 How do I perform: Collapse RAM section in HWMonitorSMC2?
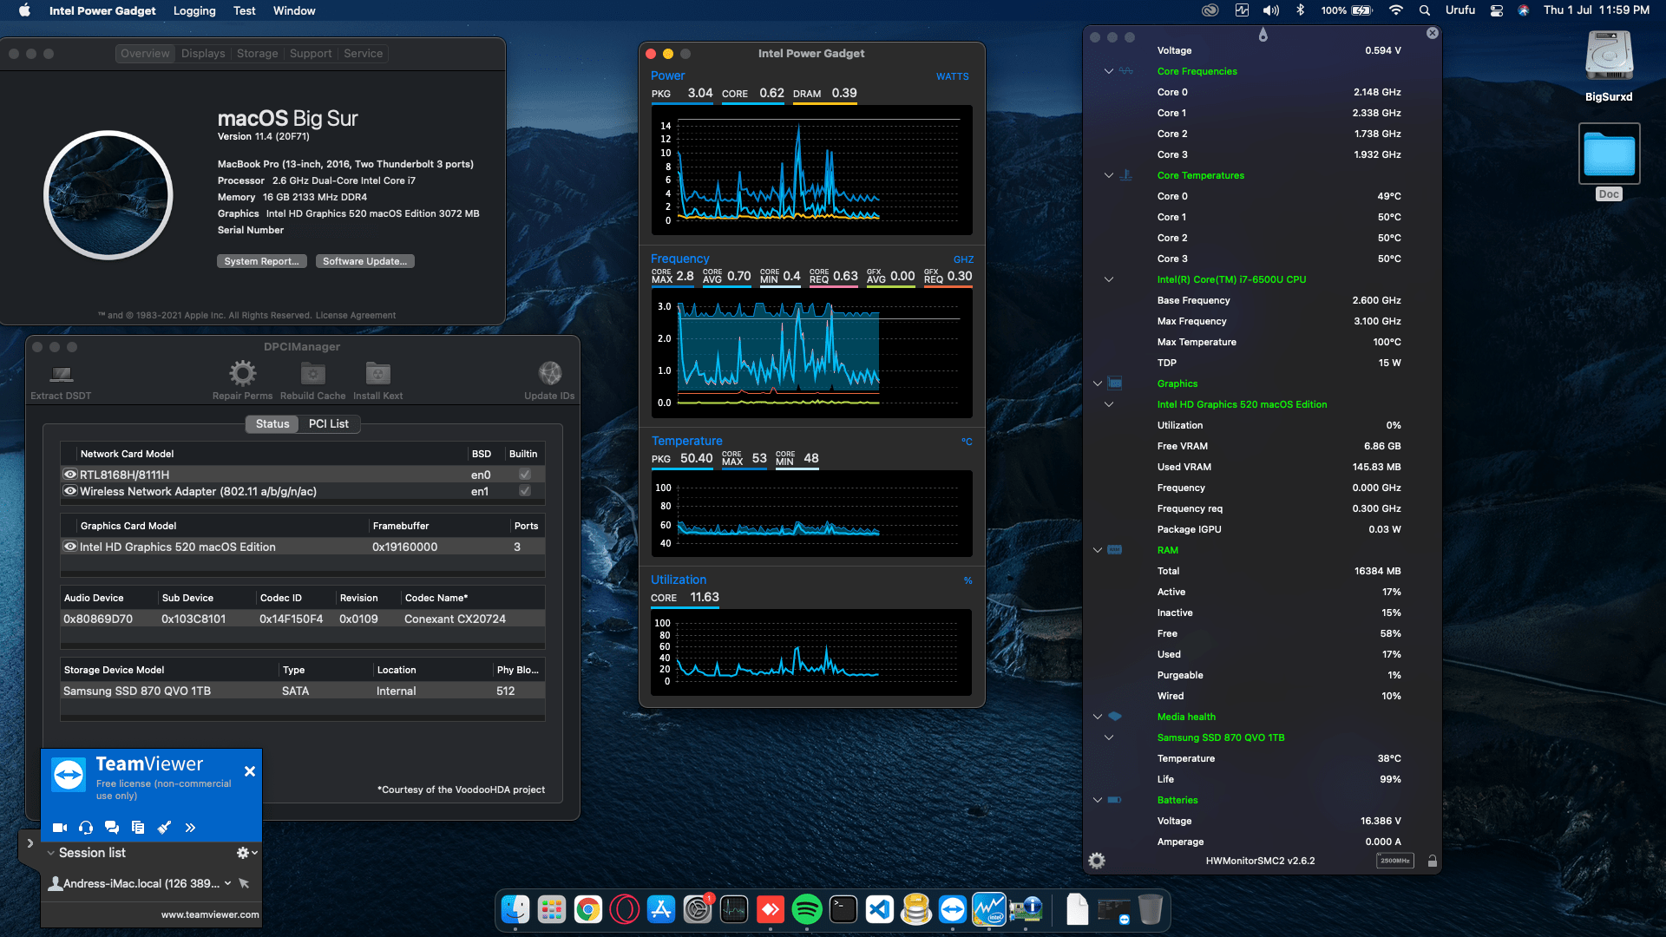(x=1098, y=550)
